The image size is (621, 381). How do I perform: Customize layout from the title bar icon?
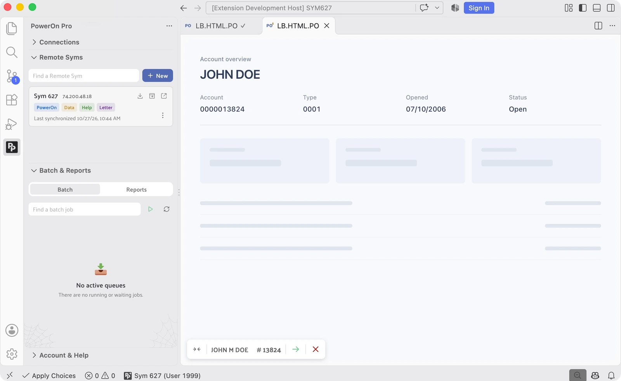point(569,8)
